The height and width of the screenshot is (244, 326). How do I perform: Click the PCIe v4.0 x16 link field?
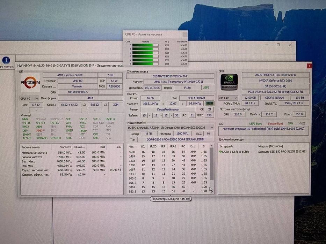[x=275, y=92]
